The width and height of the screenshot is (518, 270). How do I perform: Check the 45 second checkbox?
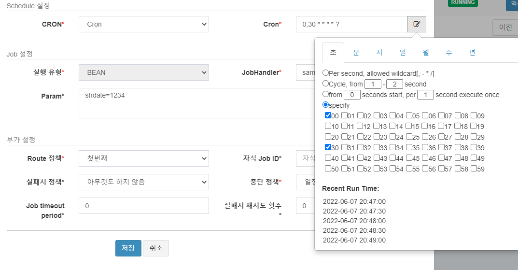pos(409,157)
